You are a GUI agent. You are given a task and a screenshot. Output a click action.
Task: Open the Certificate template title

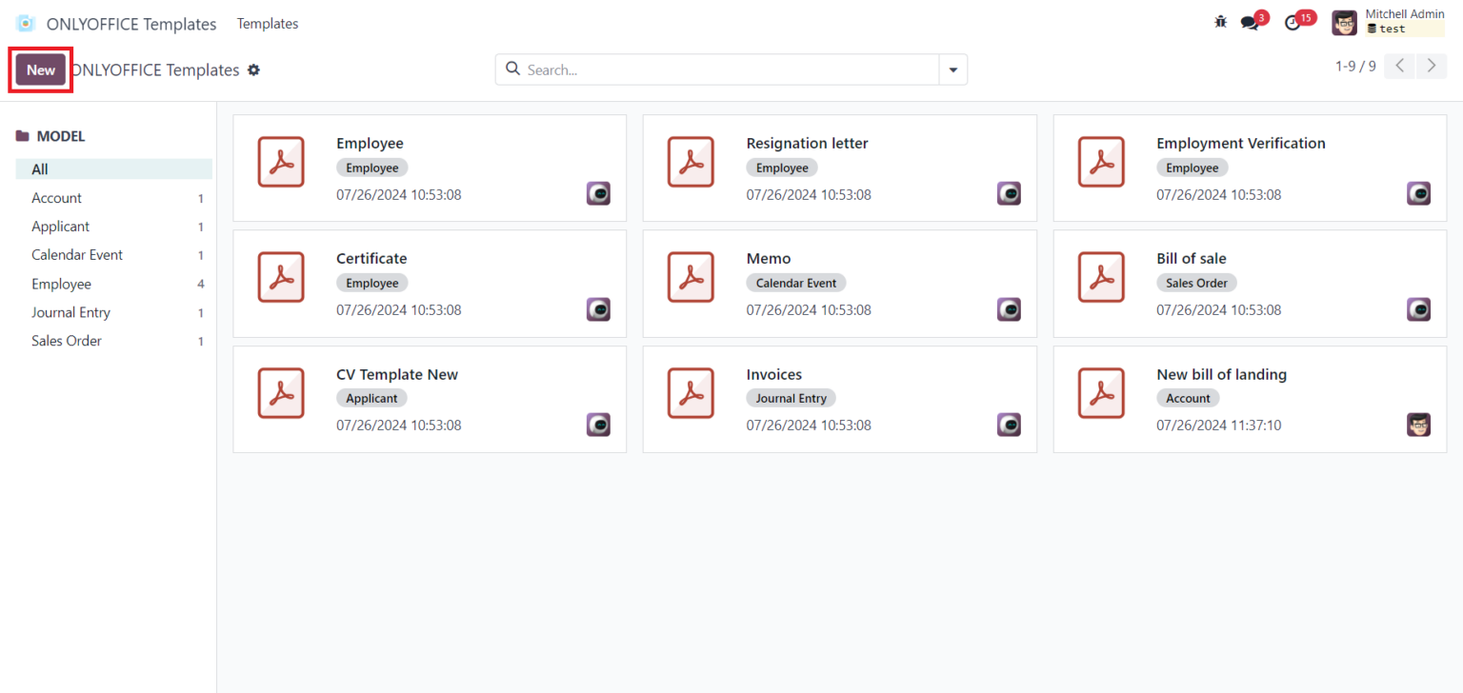(371, 258)
